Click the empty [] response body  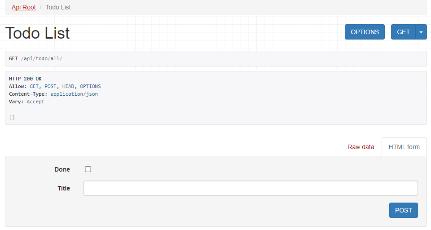coord(12,117)
